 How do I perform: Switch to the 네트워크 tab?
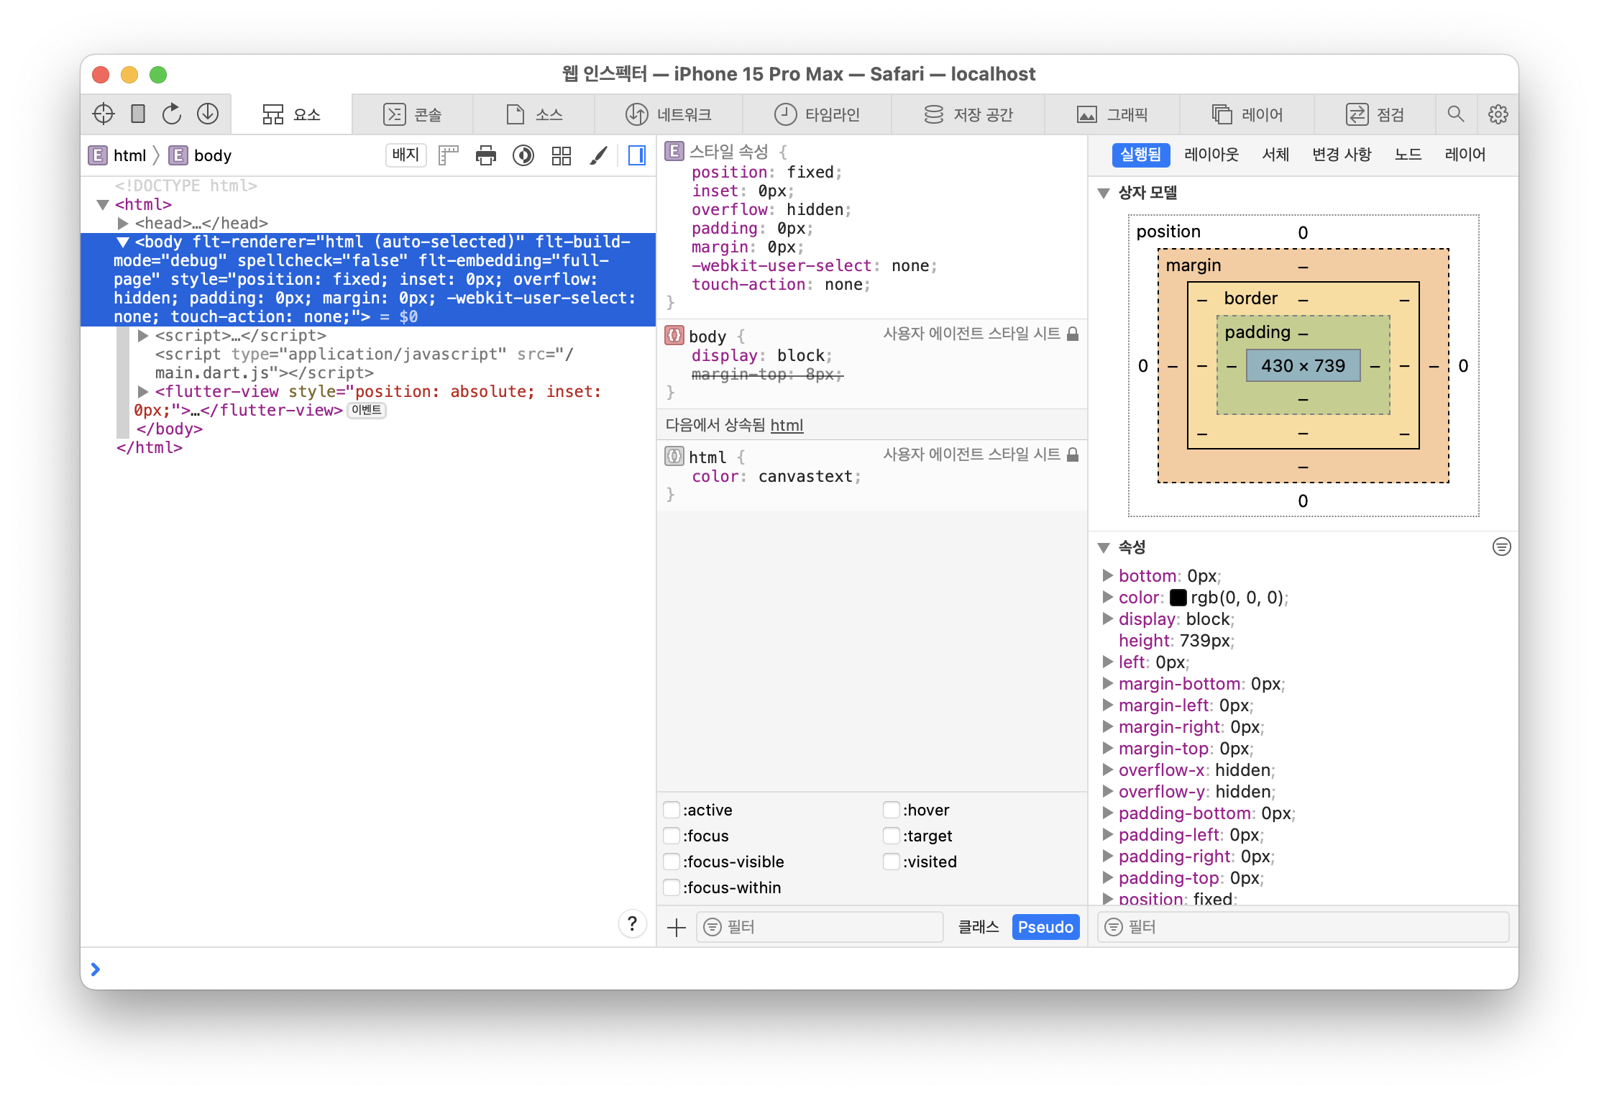pyautogui.click(x=669, y=114)
